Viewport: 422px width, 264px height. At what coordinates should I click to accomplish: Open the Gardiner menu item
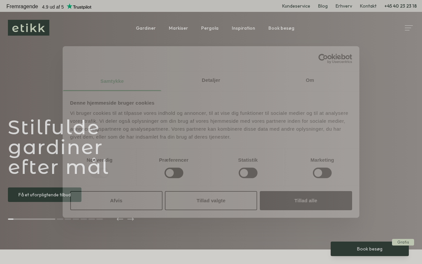click(146, 28)
